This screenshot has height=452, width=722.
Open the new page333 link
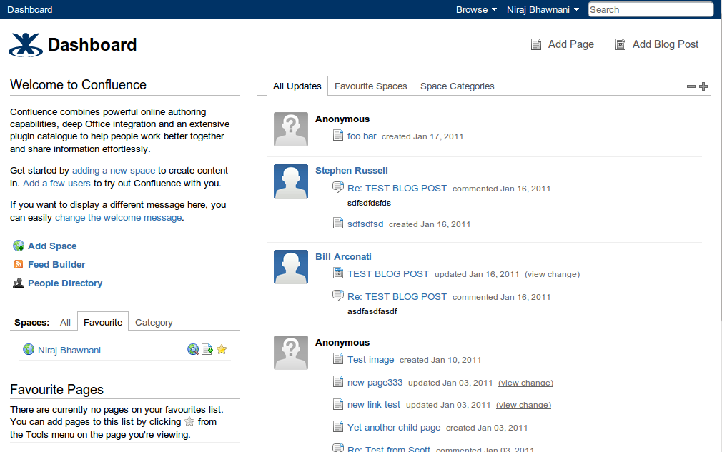pyautogui.click(x=375, y=383)
